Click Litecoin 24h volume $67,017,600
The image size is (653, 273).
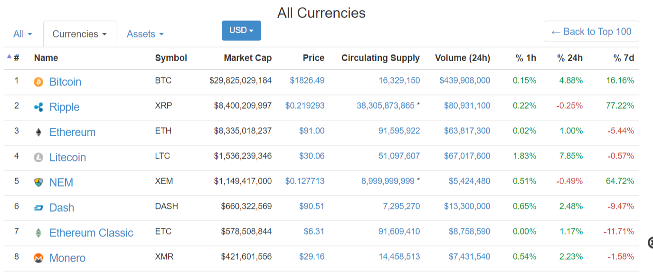[467, 156]
